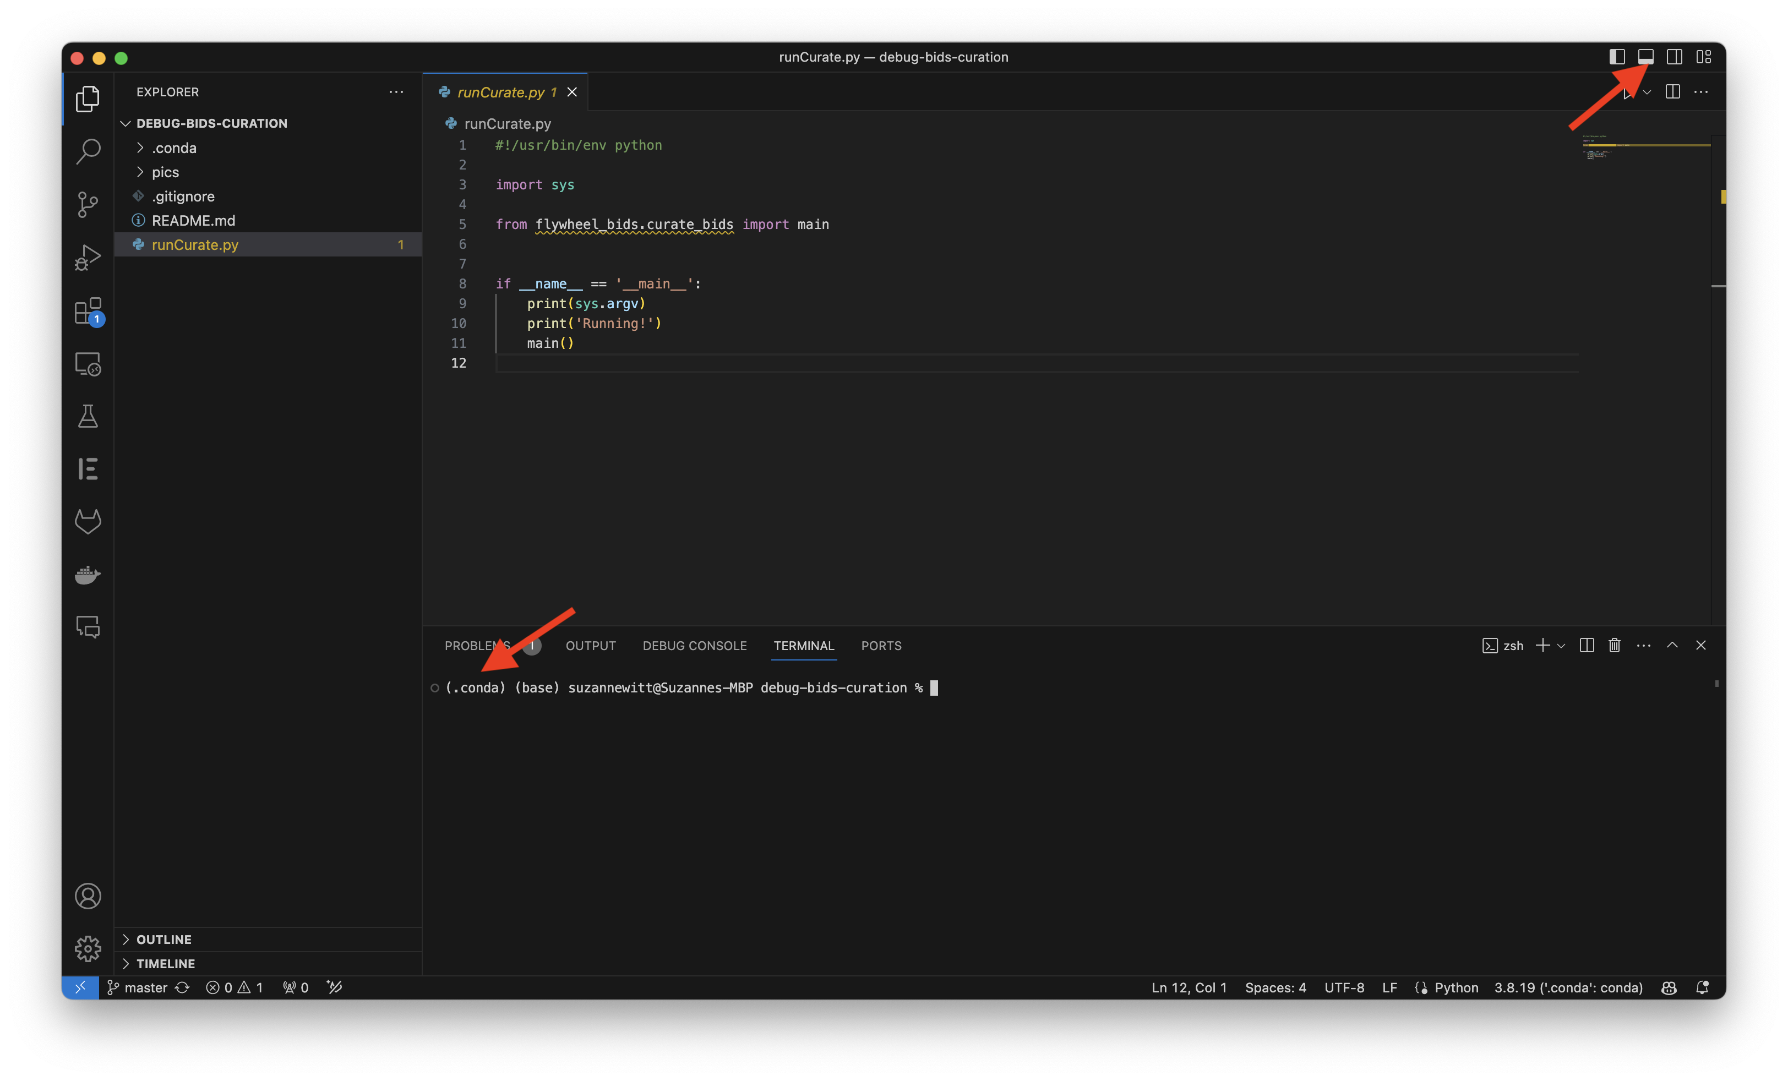Click the zsh terminal label
Viewport: 1788px width, 1081px height.
pyautogui.click(x=1502, y=645)
